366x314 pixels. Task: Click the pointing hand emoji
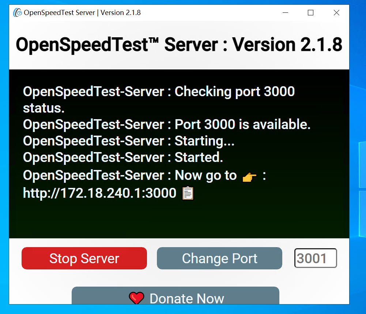pos(249,177)
